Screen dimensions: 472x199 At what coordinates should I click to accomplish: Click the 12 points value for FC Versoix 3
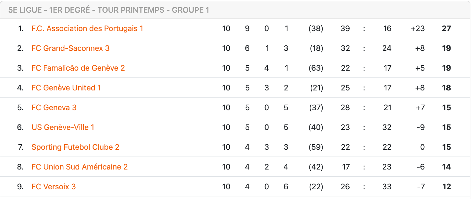point(446,187)
